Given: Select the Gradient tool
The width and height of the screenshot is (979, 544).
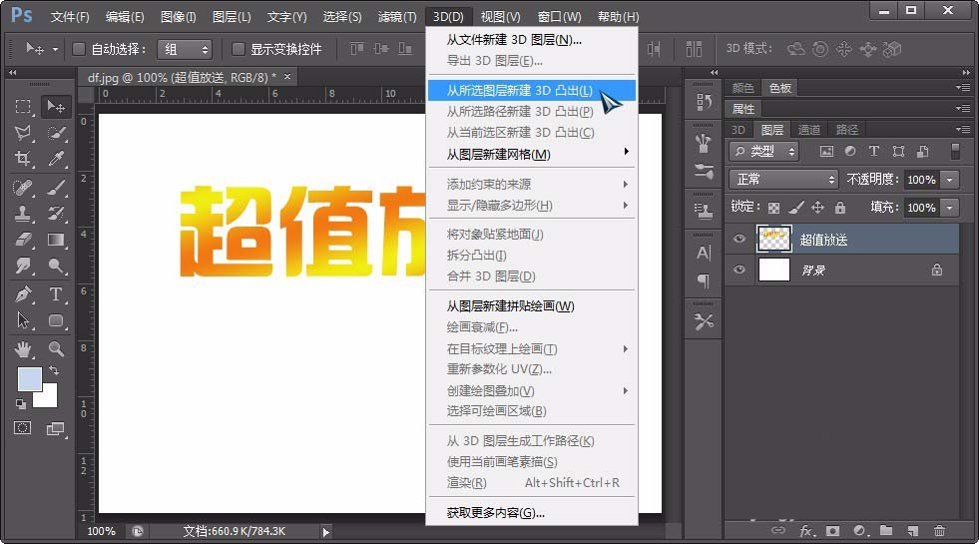Looking at the screenshot, I should (56, 240).
